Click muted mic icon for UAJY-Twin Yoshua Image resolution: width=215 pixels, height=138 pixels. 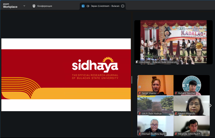[x=140, y=114]
